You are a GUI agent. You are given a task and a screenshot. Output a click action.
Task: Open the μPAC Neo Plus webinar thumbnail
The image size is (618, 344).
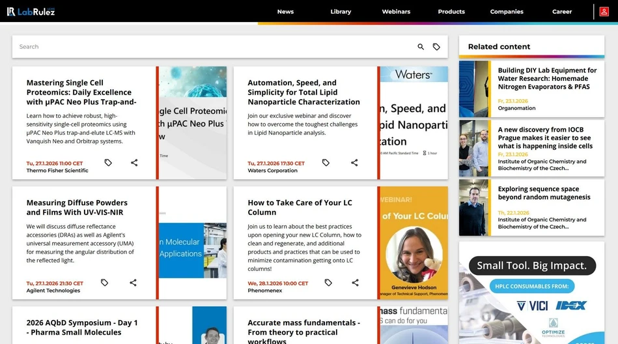click(x=193, y=122)
